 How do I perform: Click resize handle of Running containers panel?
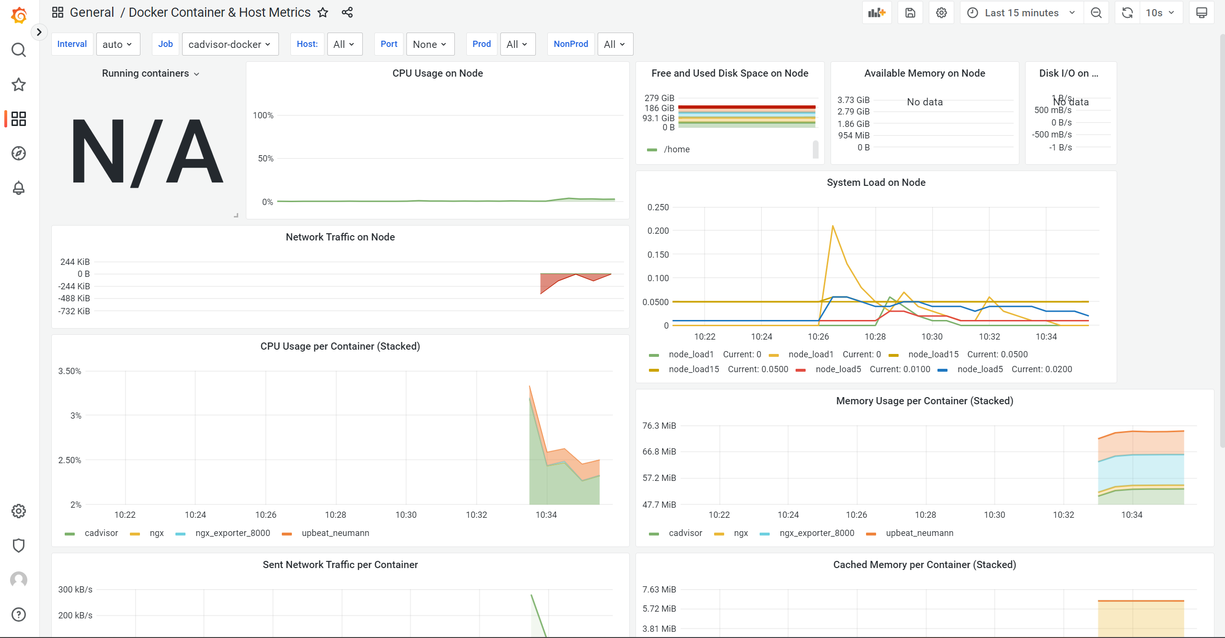[236, 216]
